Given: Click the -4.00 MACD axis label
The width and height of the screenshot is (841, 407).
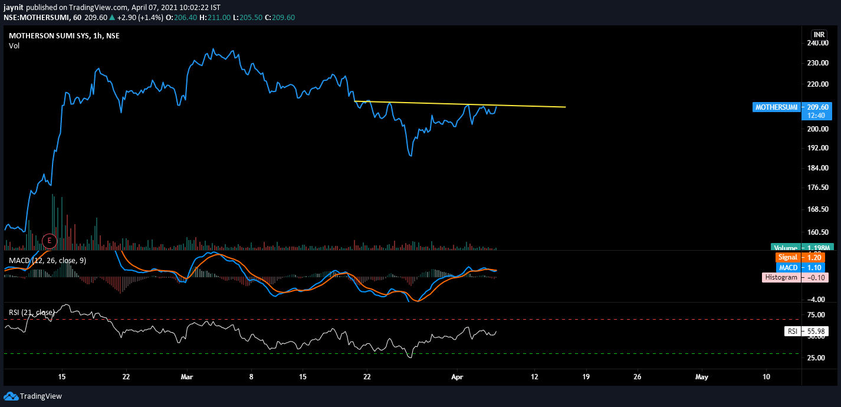Looking at the screenshot, I should click(817, 300).
